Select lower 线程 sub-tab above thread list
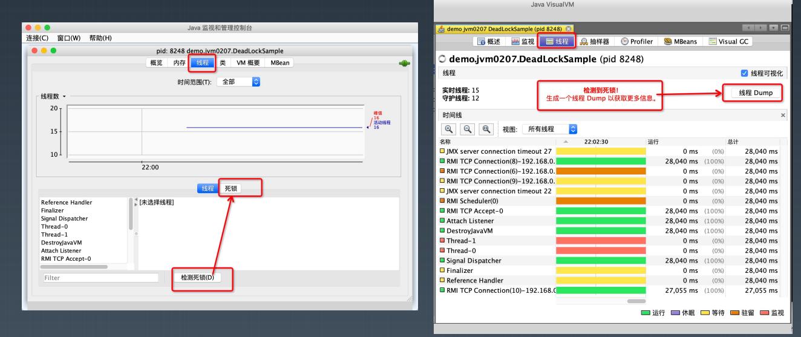Viewport: 801px width, 337px height. click(x=208, y=188)
